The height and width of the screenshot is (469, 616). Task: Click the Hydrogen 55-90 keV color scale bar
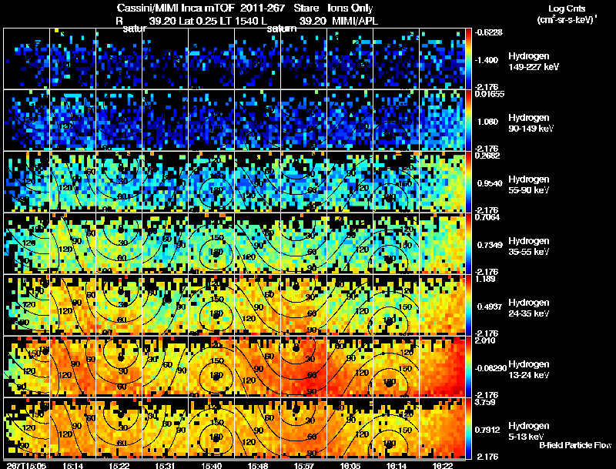point(468,182)
